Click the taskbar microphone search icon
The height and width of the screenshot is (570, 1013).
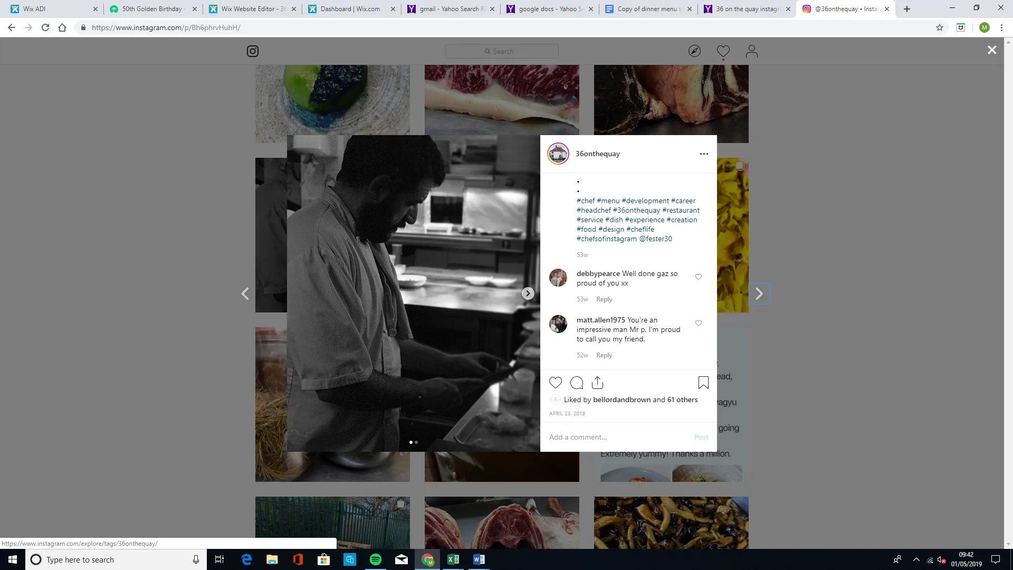pos(196,559)
